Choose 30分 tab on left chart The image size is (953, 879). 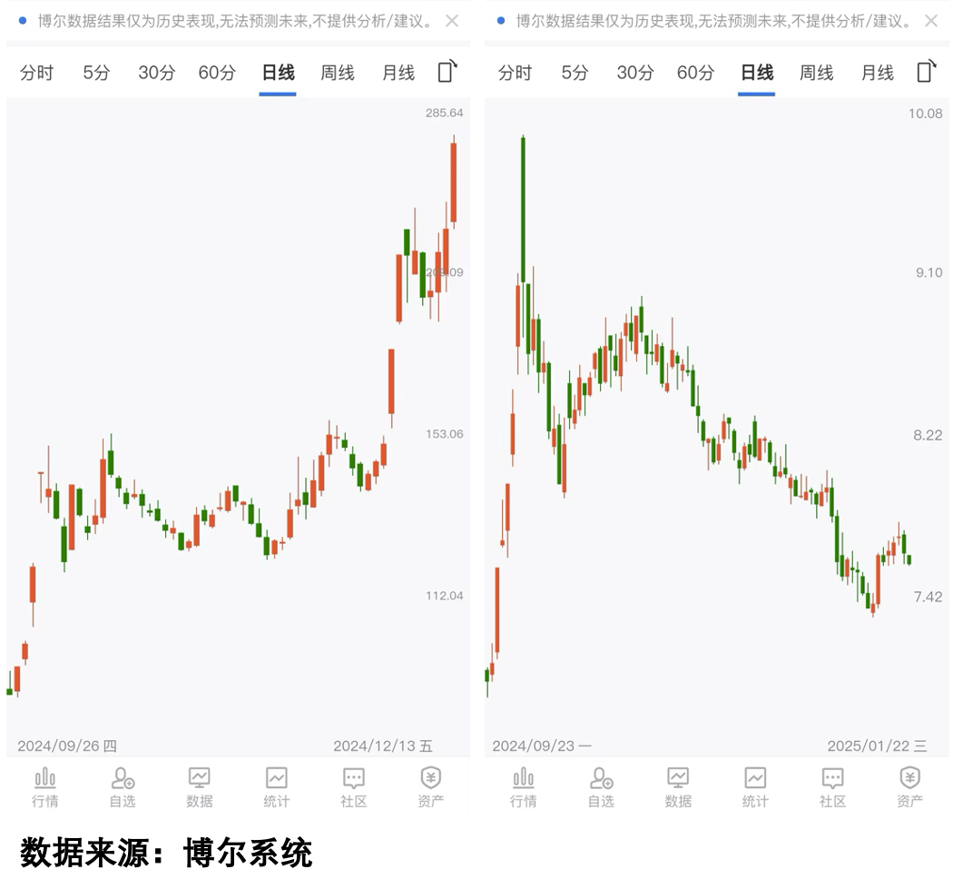(156, 73)
